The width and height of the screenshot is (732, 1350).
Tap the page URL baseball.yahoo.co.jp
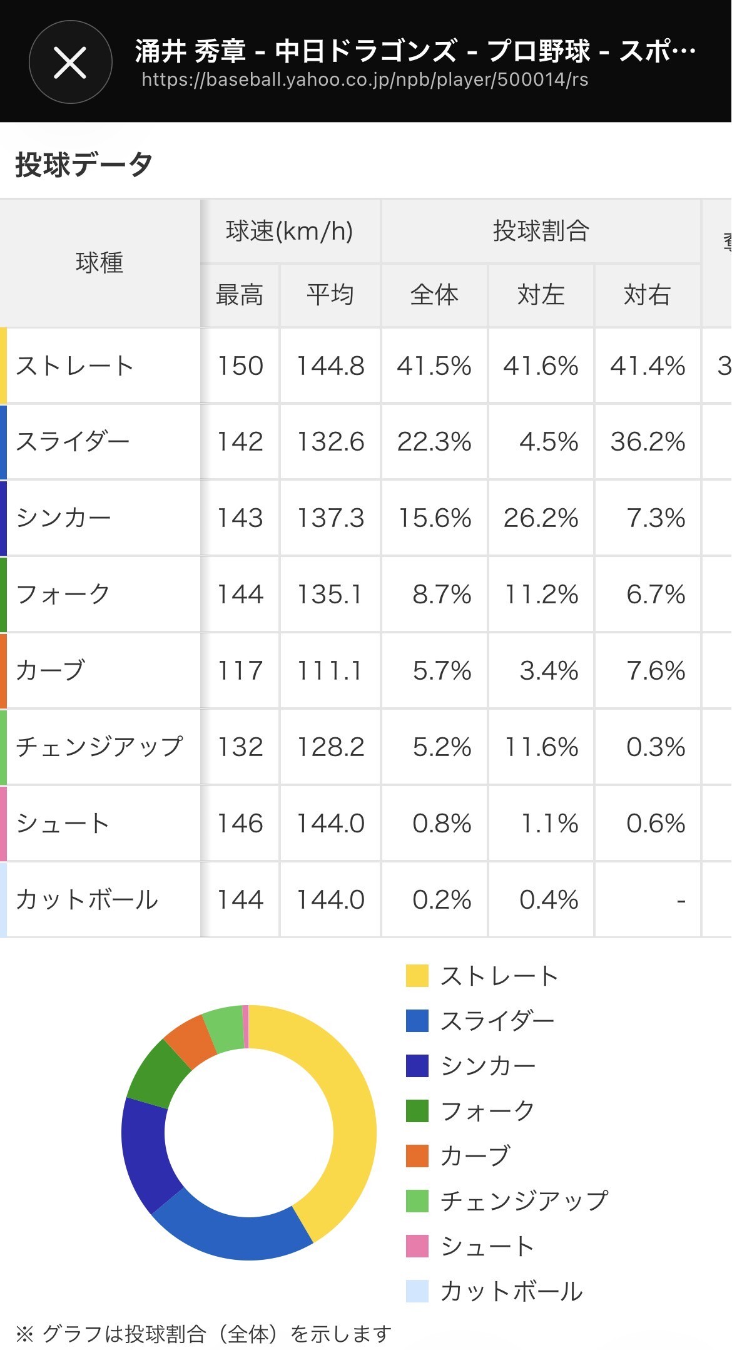pos(365,79)
